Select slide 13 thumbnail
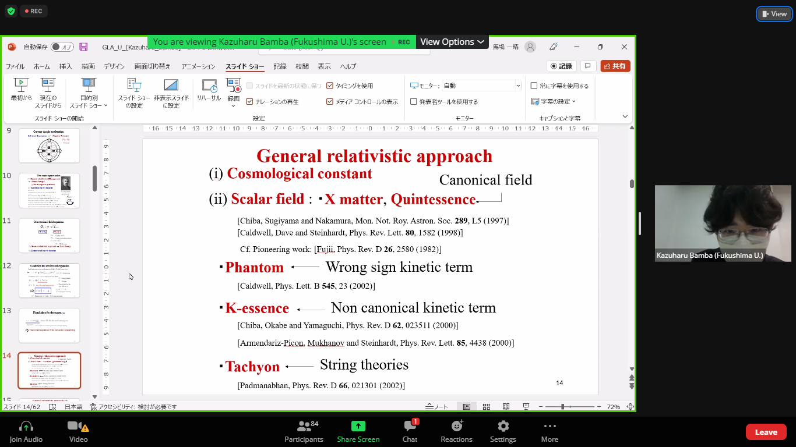The height and width of the screenshot is (447, 796). coord(50,325)
